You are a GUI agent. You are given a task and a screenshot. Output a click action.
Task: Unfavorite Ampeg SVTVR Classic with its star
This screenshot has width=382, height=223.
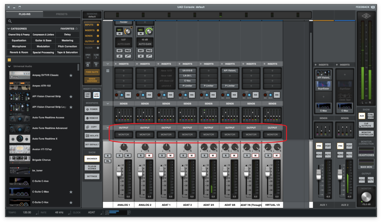click(x=71, y=75)
